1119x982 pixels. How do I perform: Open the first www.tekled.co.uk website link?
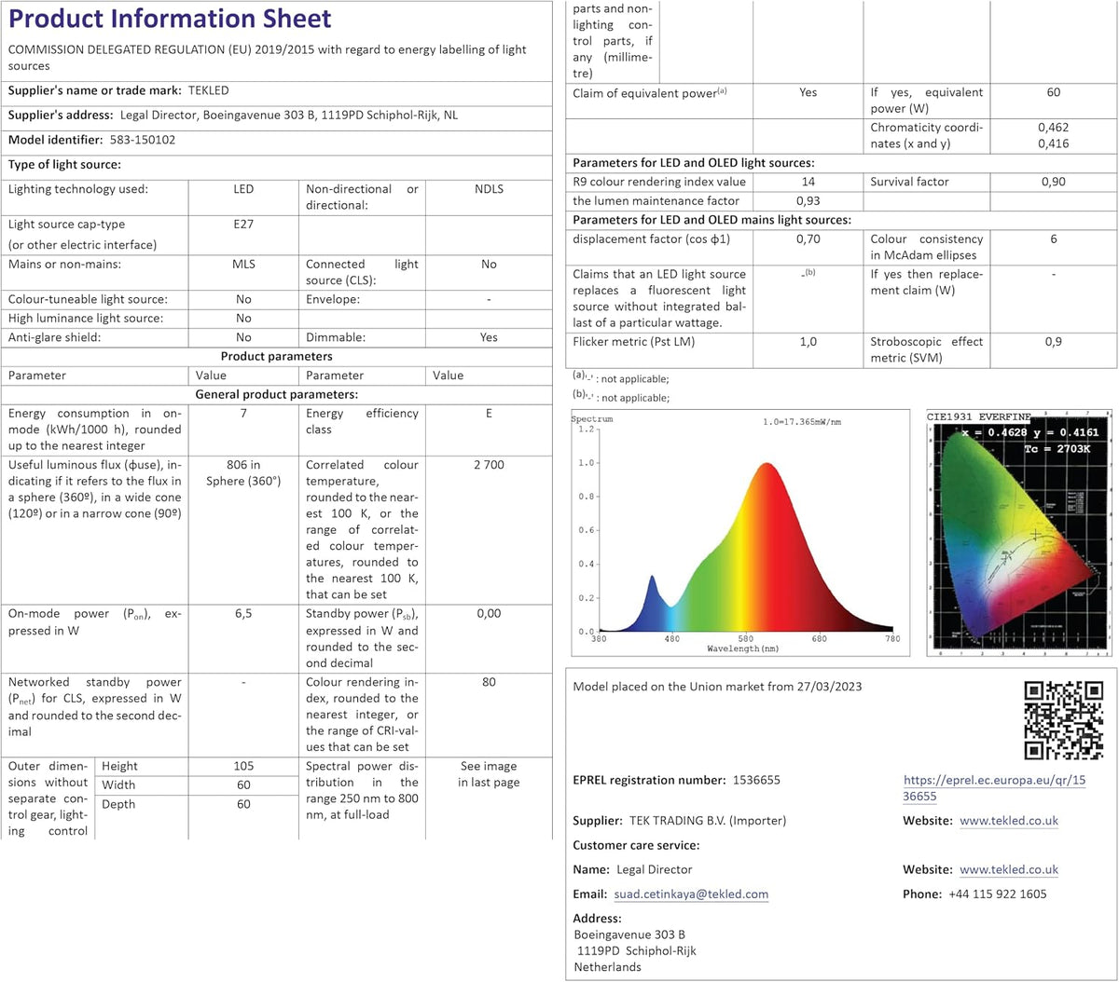(1009, 821)
